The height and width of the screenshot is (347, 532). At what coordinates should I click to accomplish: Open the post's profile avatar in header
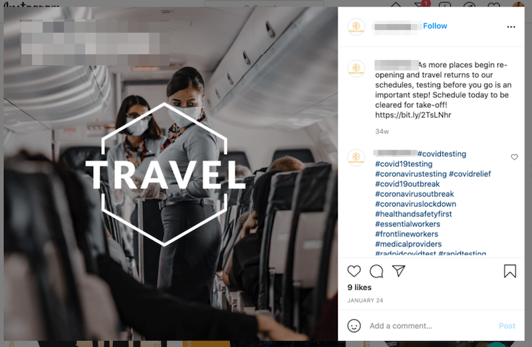click(x=356, y=27)
